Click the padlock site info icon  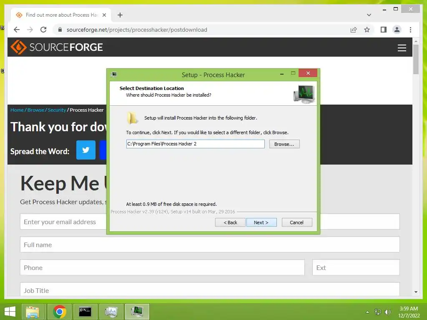pos(60,30)
